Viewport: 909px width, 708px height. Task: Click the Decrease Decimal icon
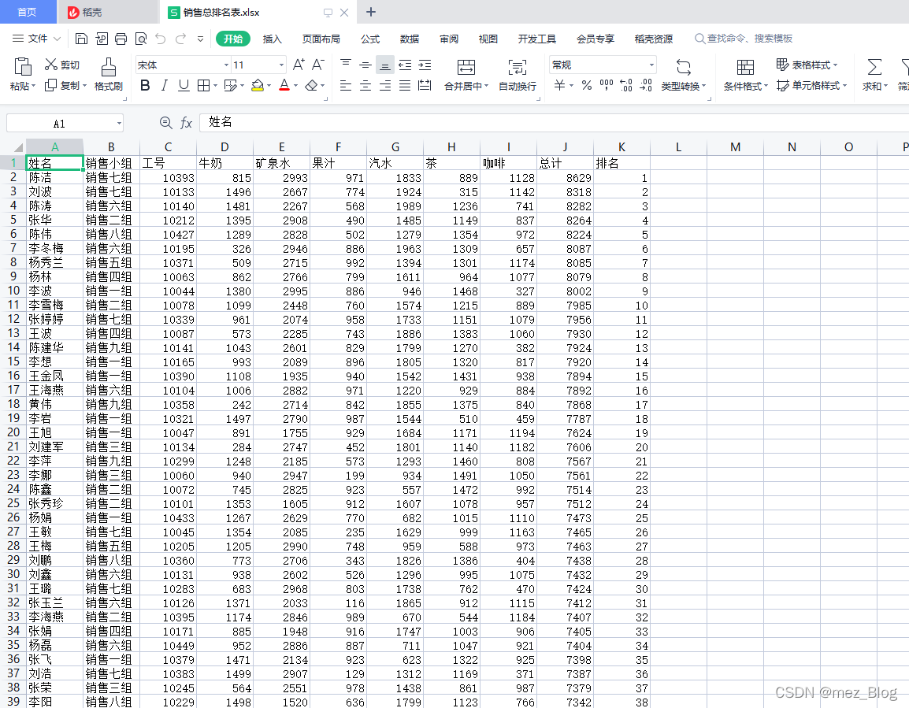pyautogui.click(x=646, y=86)
